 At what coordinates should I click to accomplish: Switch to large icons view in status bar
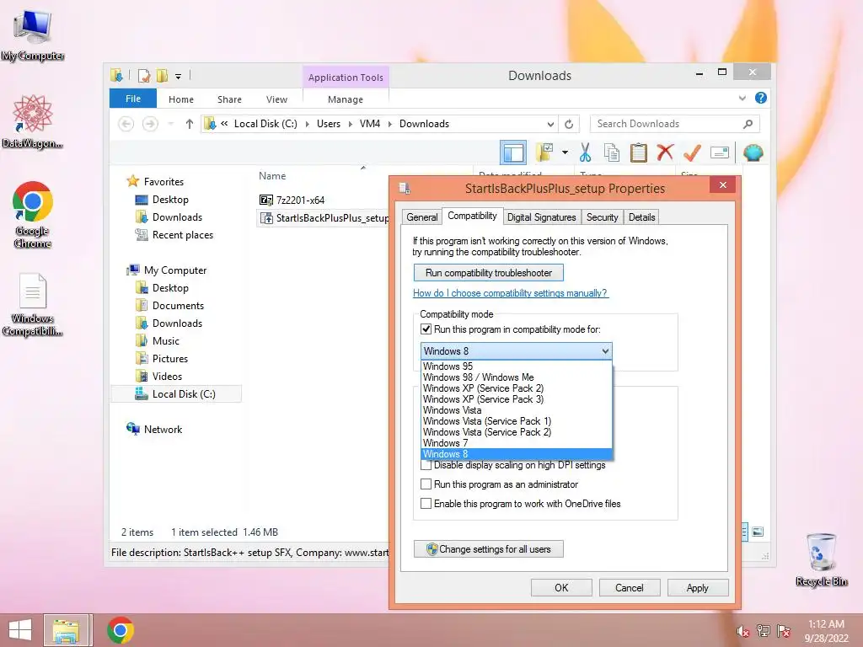pos(758,532)
